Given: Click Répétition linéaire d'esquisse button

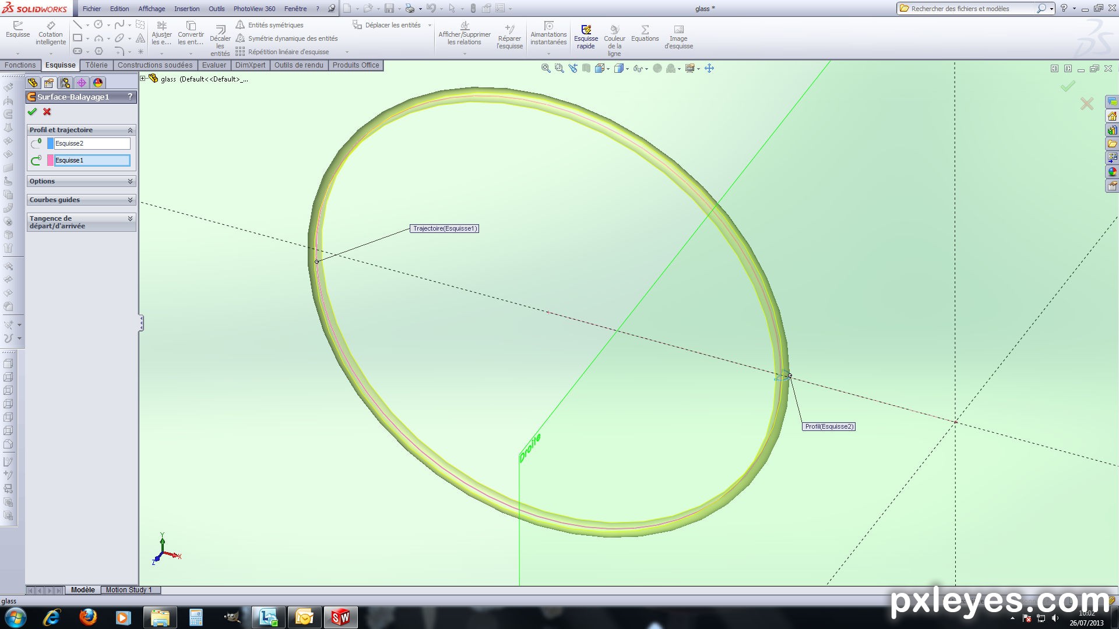Looking at the screenshot, I should [283, 52].
